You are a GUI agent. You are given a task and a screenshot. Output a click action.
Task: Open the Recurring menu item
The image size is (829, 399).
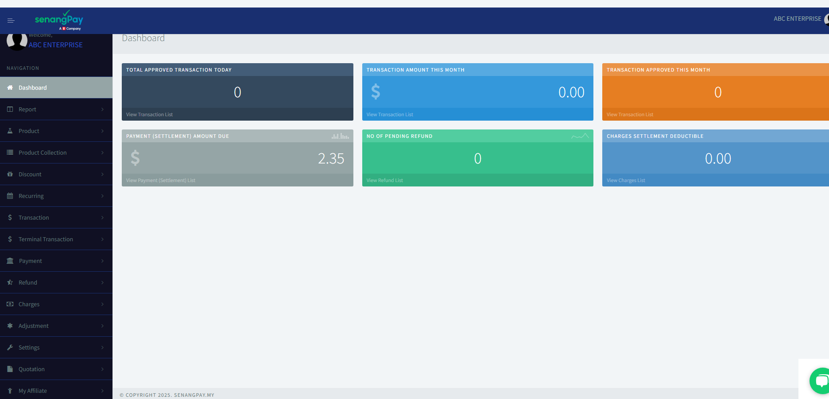(x=56, y=196)
